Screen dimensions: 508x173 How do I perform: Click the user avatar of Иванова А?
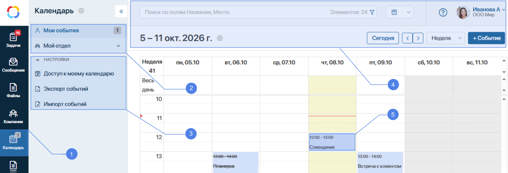pyautogui.click(x=463, y=12)
